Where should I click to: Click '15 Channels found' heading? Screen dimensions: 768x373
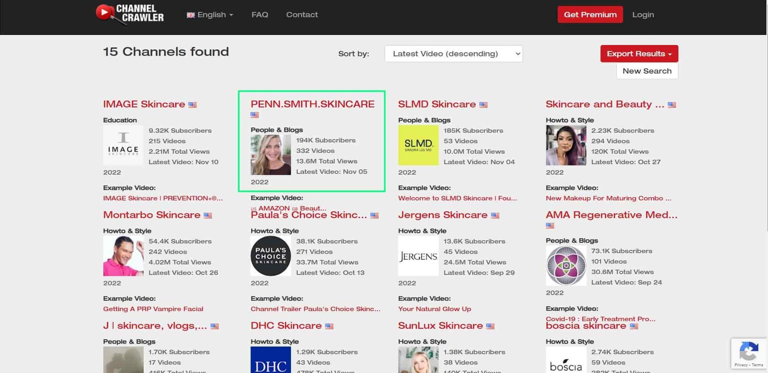click(x=166, y=52)
